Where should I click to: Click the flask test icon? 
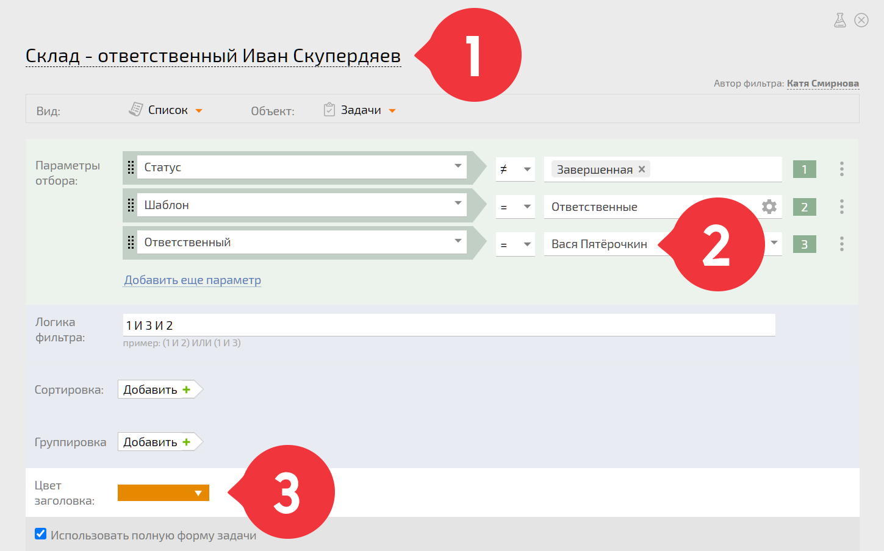840,20
